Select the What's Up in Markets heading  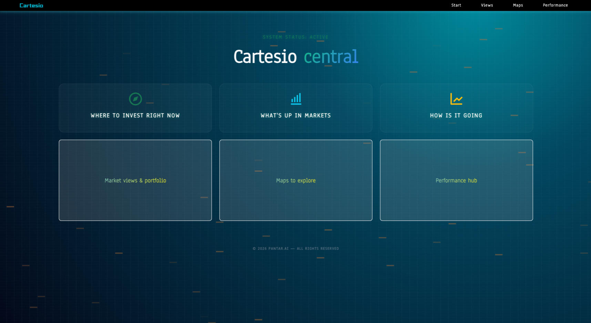click(x=296, y=116)
